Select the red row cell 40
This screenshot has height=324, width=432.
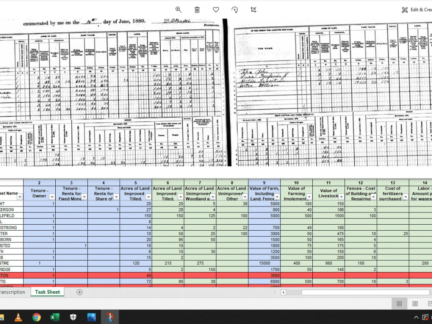click(x=136, y=275)
